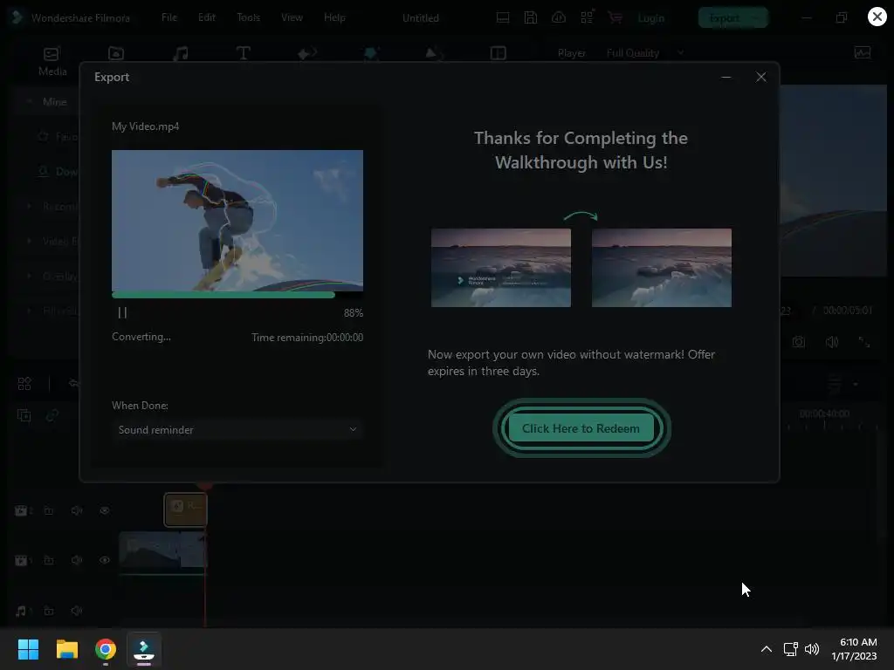Screen dimensions: 894x670
Task: Open the Transitions tab icon
Action: 307,53
